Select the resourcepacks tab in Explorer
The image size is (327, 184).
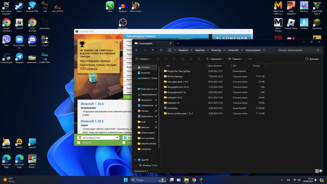(153, 44)
